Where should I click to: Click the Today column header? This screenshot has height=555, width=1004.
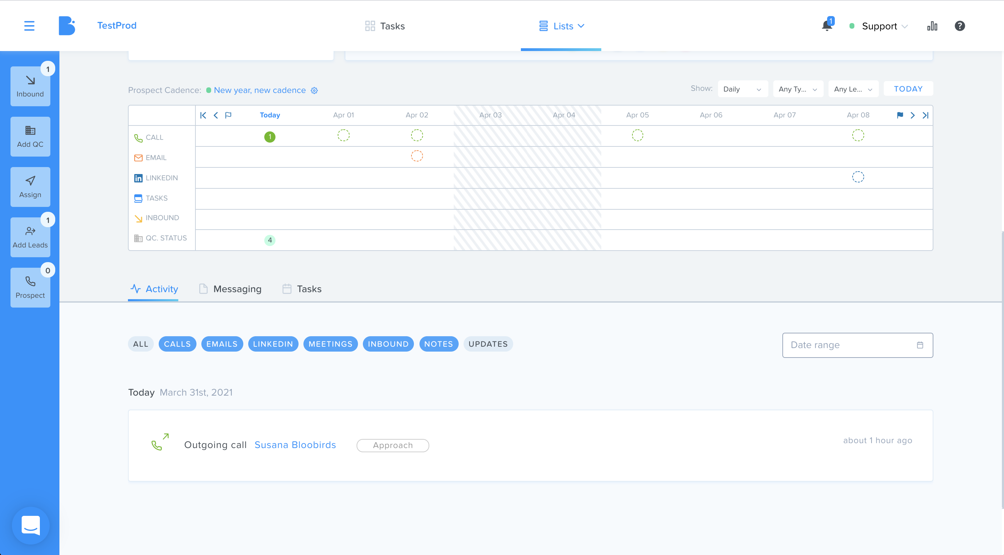pyautogui.click(x=270, y=115)
